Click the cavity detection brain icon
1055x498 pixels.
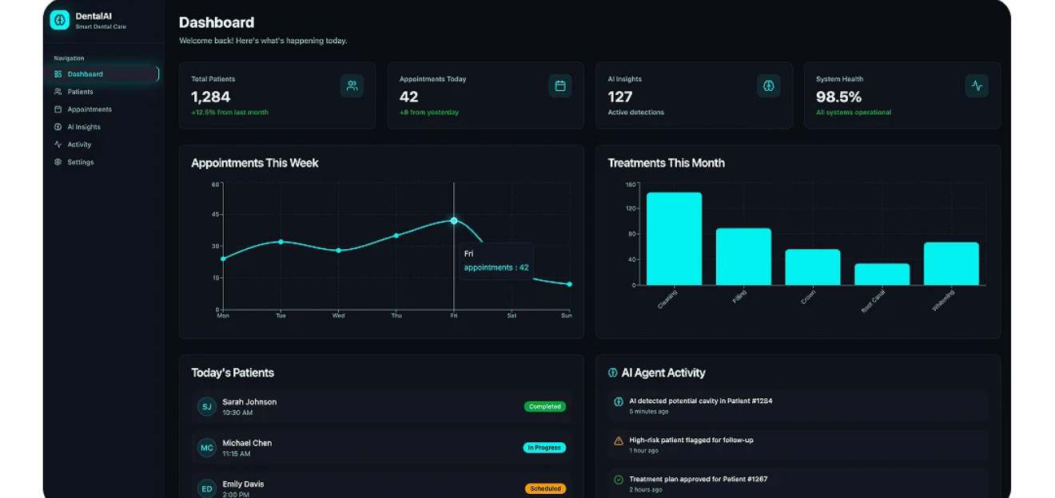(x=618, y=401)
